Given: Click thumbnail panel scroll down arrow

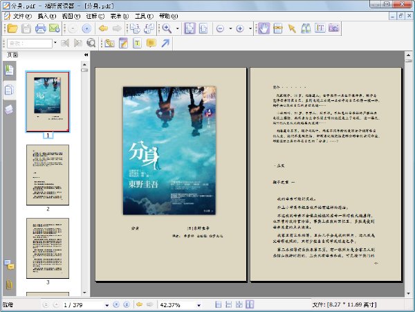Looking at the screenshot, I should coord(84,293).
